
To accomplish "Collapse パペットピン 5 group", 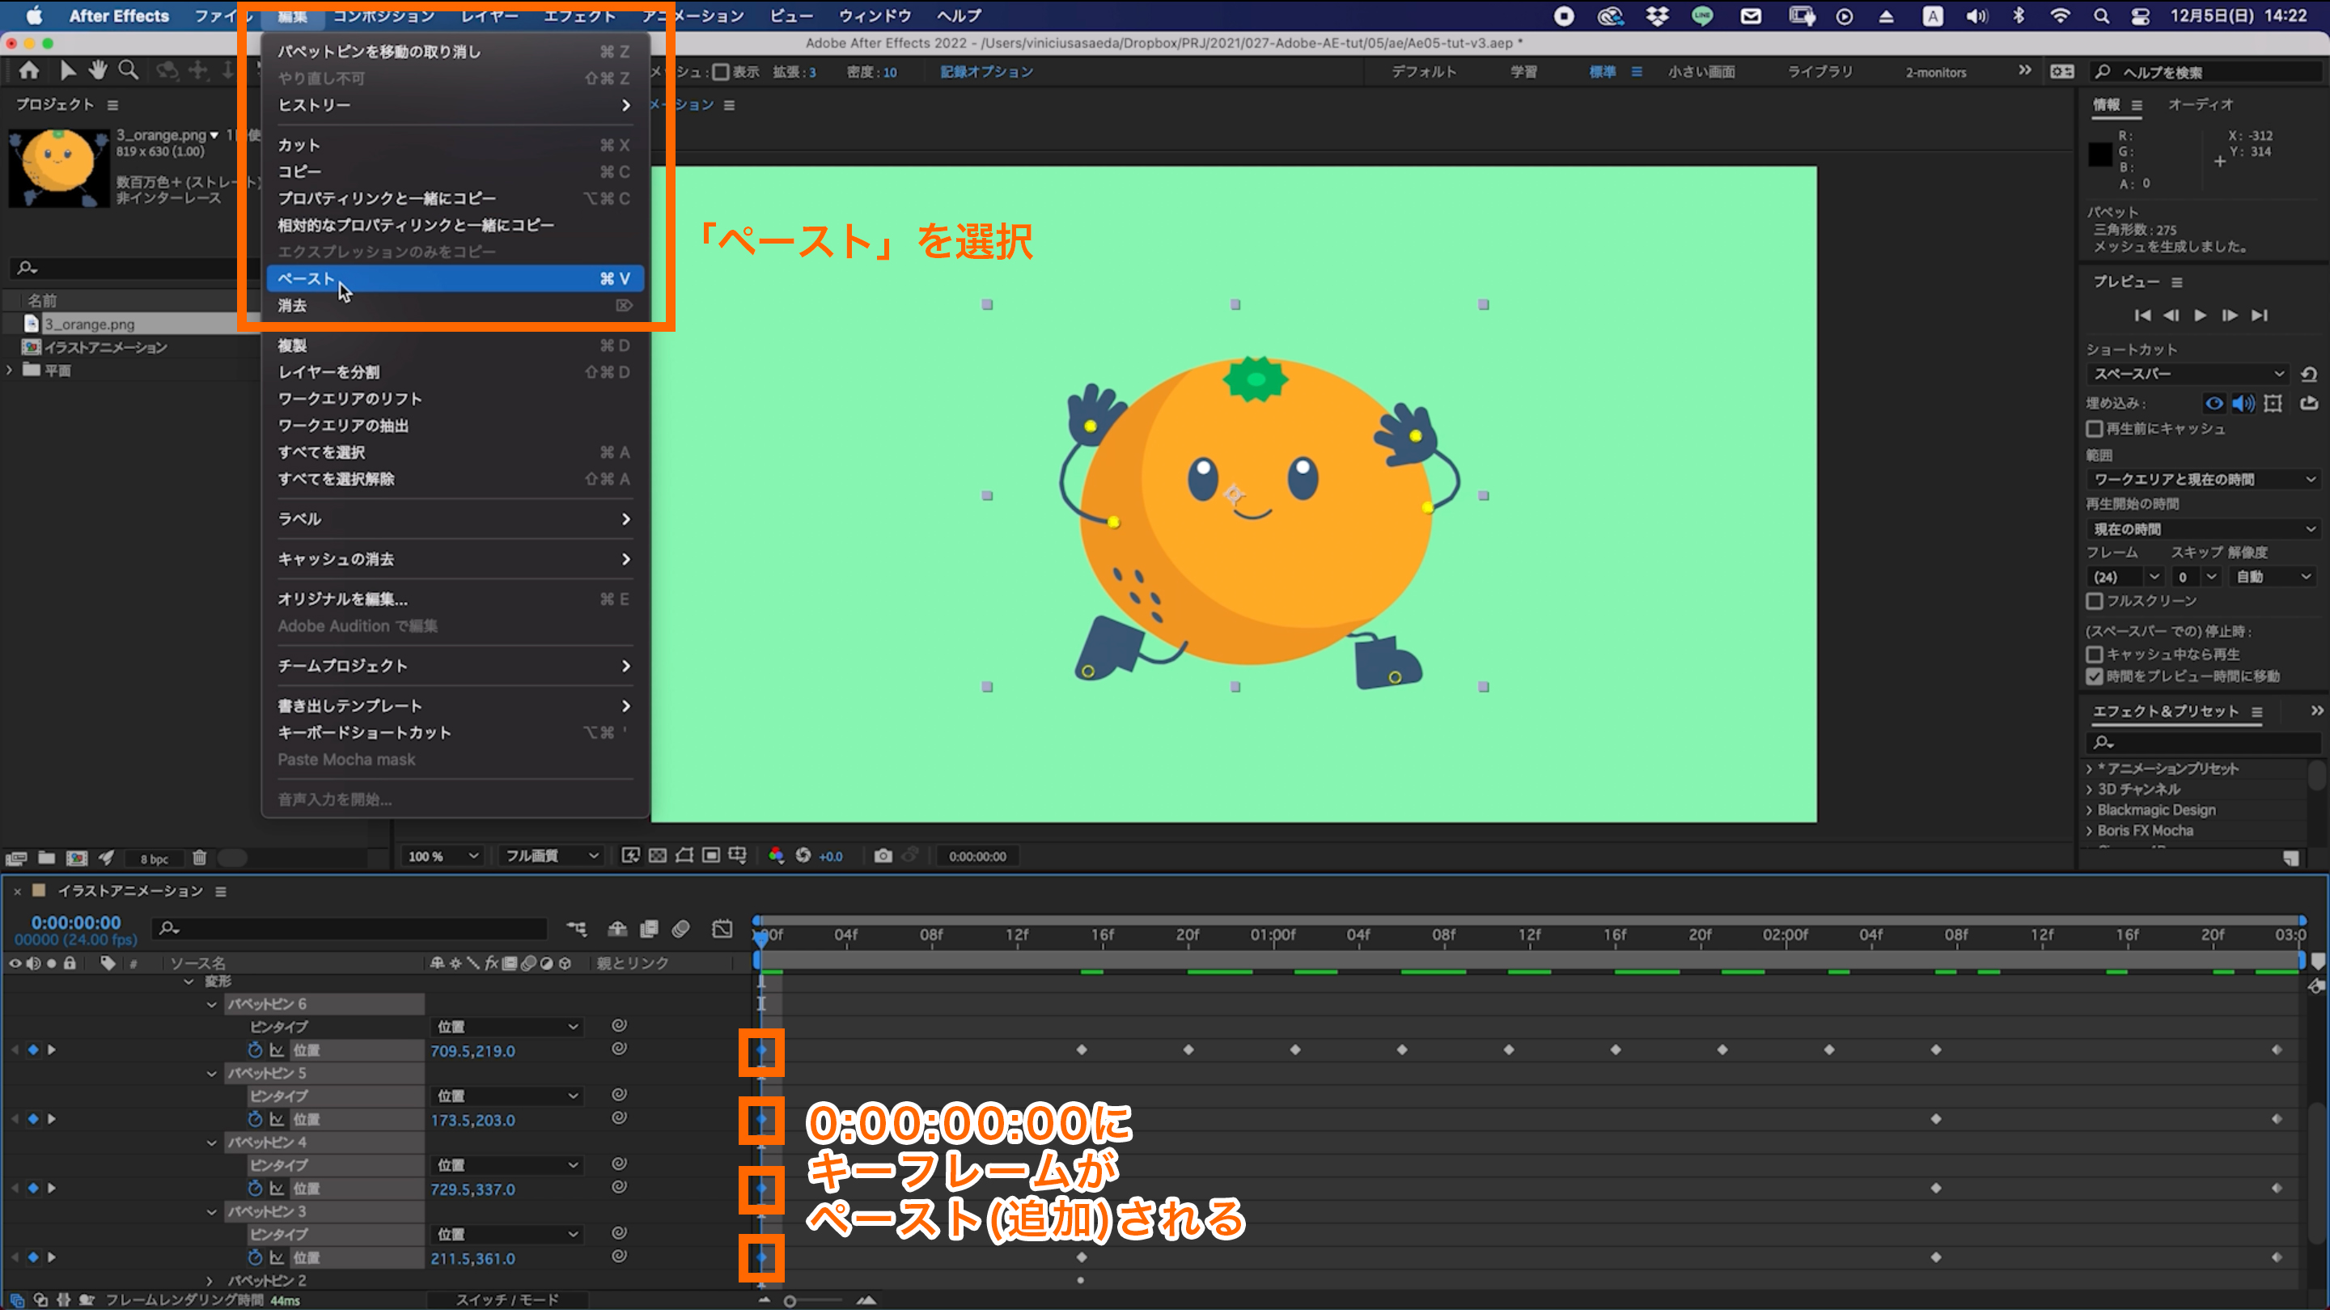I will pyautogui.click(x=212, y=1073).
